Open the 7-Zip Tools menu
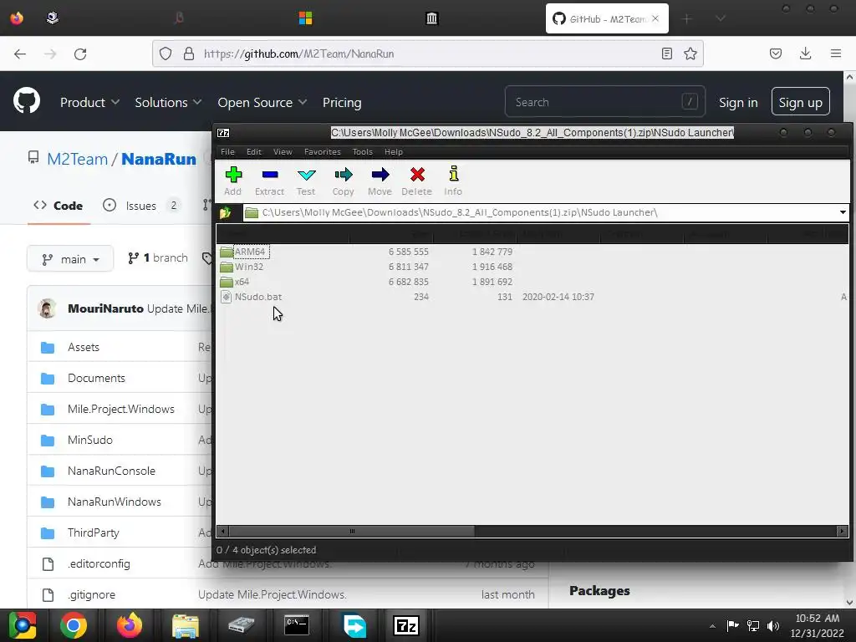Image resolution: width=856 pixels, height=642 pixels. [x=363, y=152]
